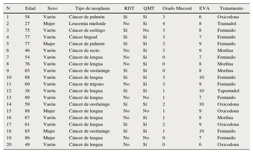
Task: Click the 'Leucemia mieloide' cell
Action: pos(87,24)
